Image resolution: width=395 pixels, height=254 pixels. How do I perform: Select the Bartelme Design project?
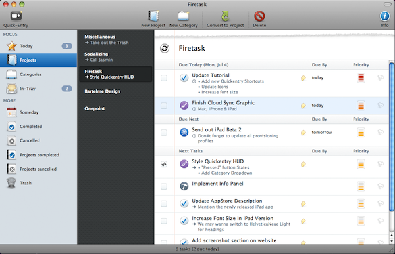point(116,91)
